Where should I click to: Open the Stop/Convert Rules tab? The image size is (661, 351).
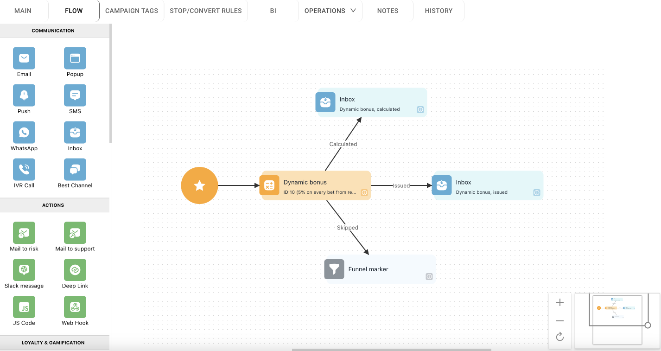(206, 11)
